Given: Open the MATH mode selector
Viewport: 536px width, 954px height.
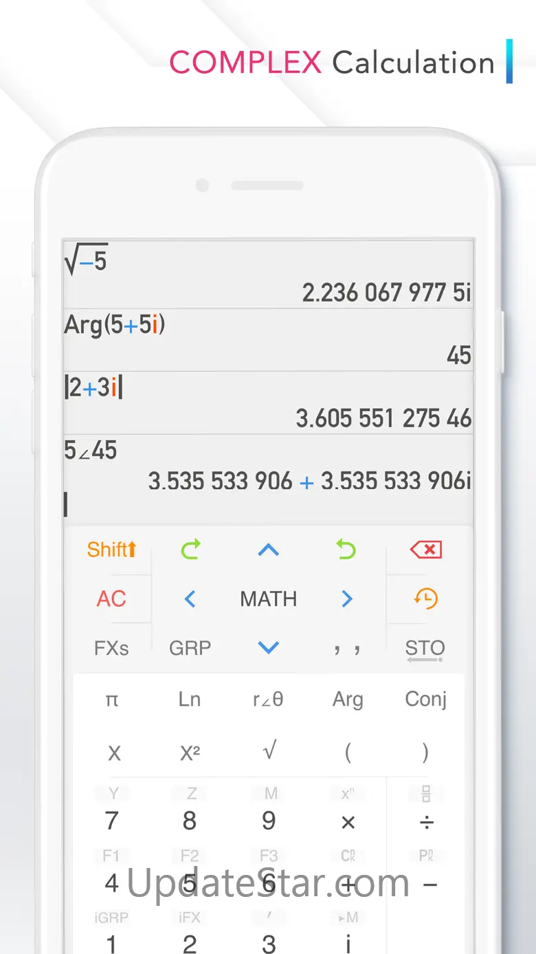Looking at the screenshot, I should pos(268,599).
